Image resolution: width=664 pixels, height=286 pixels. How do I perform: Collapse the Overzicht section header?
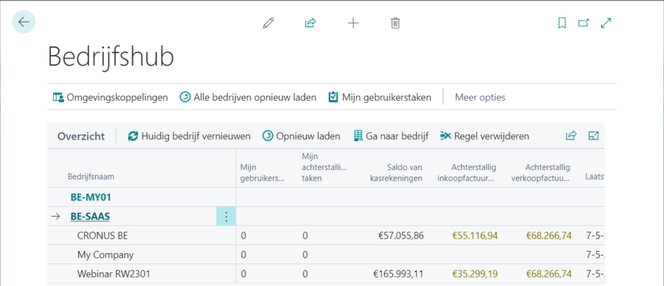(81, 136)
